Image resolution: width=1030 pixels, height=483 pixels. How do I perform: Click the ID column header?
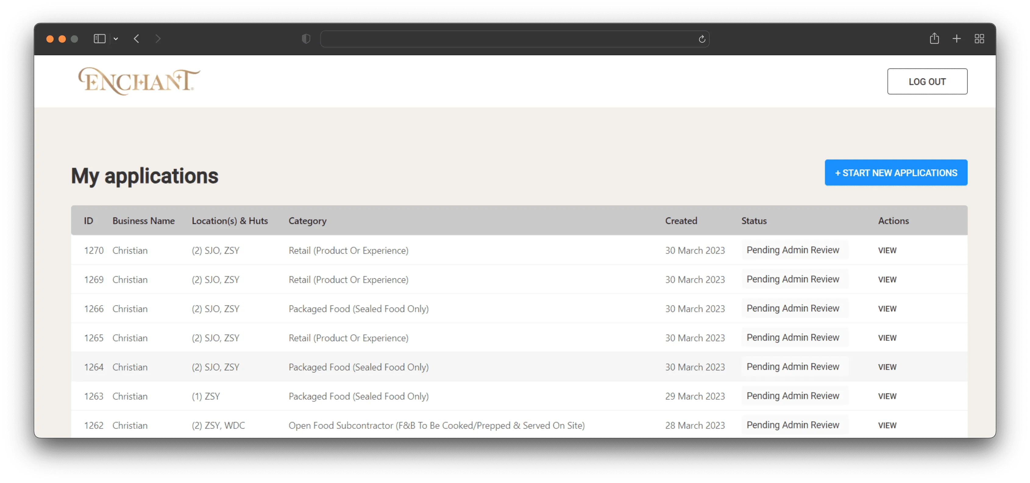(88, 220)
